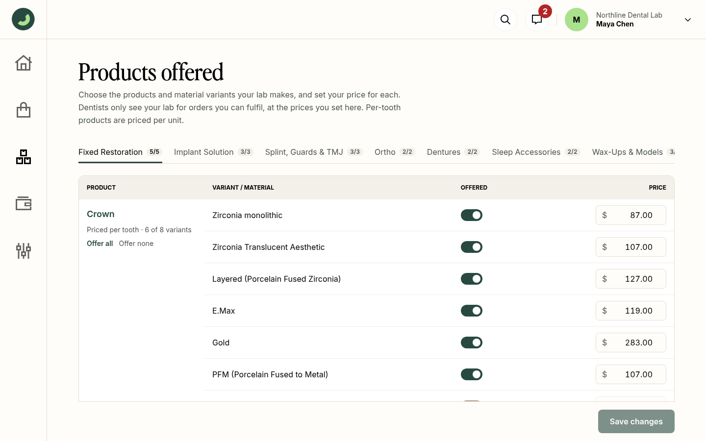Click the 'Priced per tooth · 6 of 8 variants' text
The width and height of the screenshot is (706, 441).
[x=139, y=230]
